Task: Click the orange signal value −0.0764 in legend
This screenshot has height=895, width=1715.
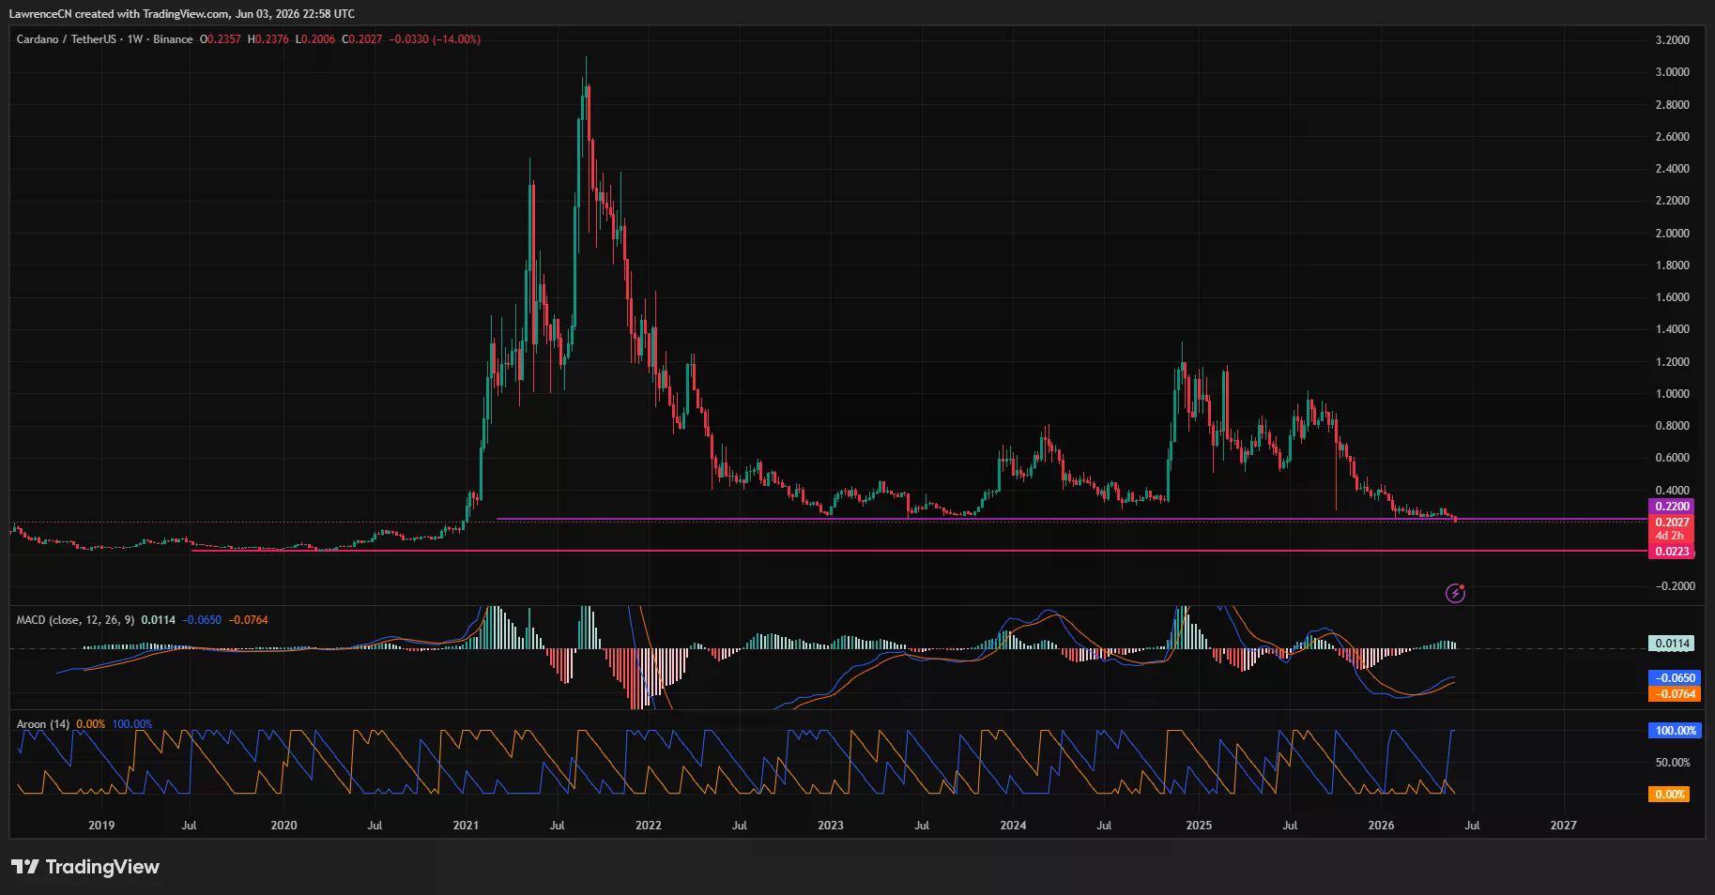Action: pos(248,620)
